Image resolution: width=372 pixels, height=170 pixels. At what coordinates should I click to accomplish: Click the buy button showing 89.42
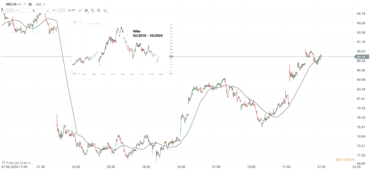(61, 10)
